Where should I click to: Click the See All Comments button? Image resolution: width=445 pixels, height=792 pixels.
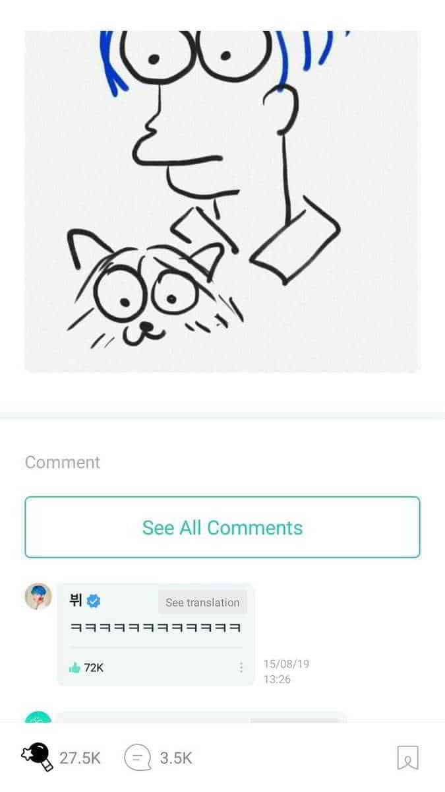[222, 527]
